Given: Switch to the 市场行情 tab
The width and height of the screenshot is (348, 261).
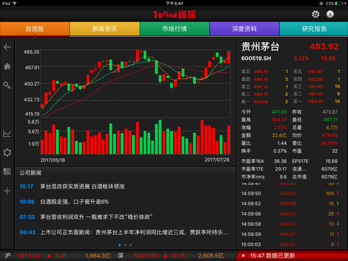Looking at the screenshot, I should coord(175,28).
